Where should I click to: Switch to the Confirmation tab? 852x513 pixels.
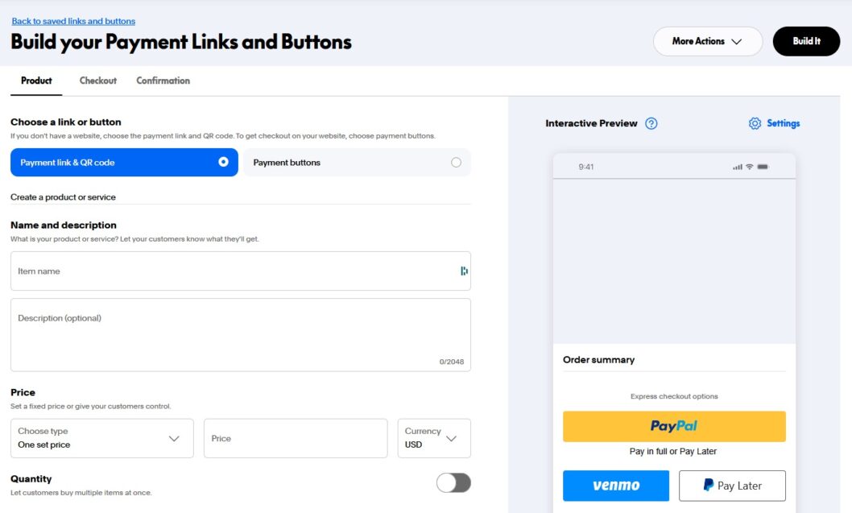tap(163, 81)
